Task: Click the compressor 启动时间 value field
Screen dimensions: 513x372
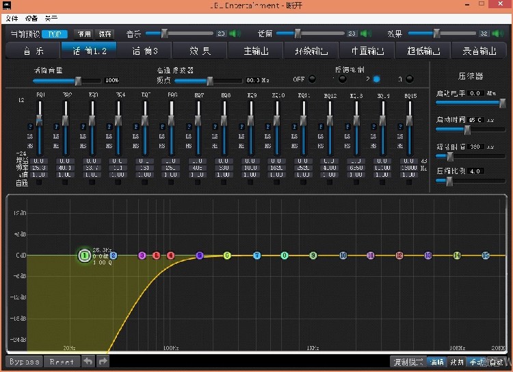Action: tap(475, 120)
